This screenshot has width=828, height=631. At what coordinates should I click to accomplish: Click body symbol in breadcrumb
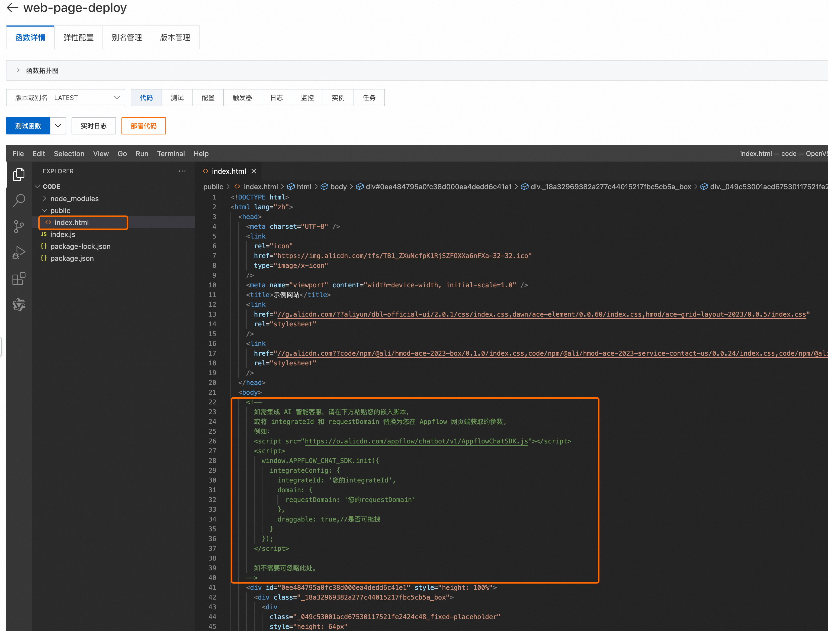point(333,187)
